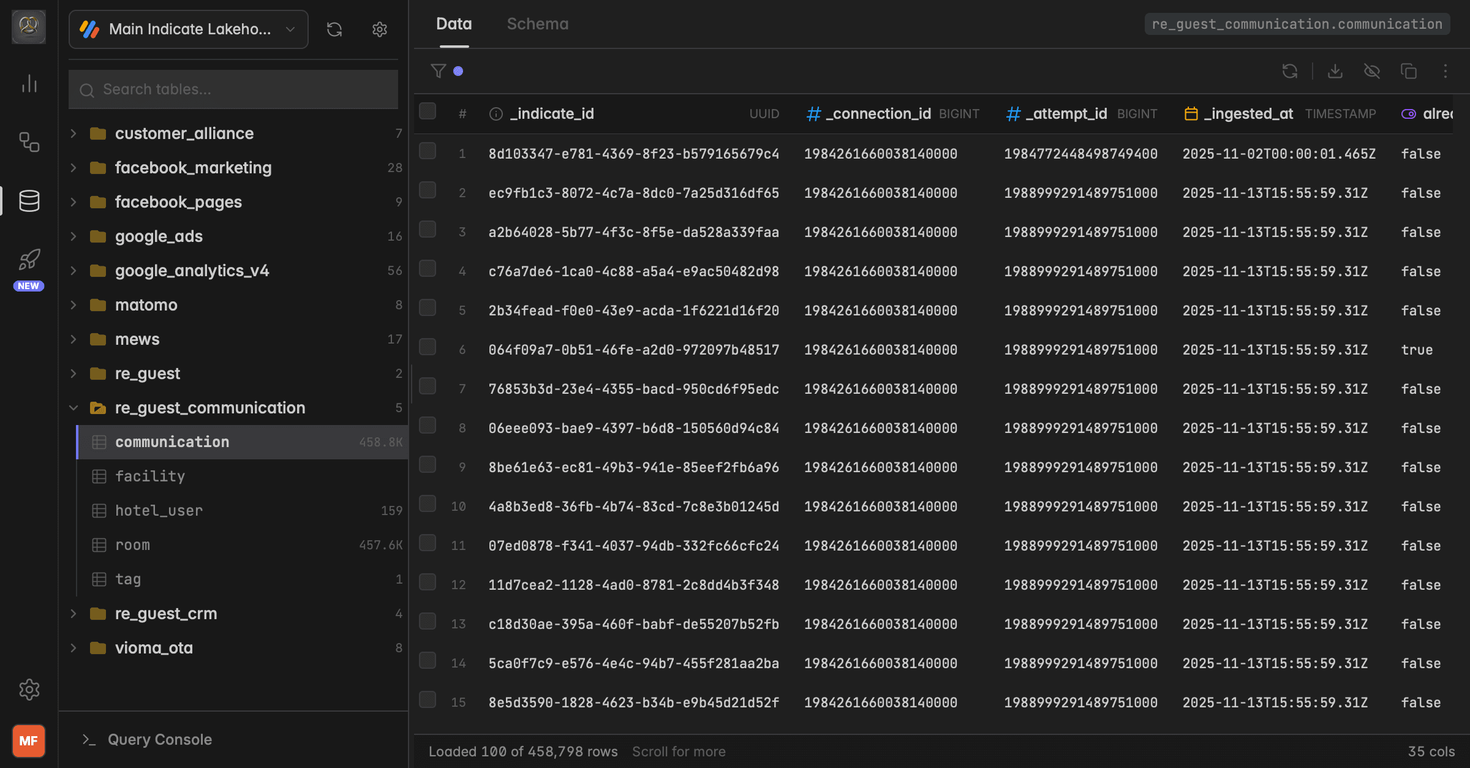Refresh the lakehouse table list
1470x768 pixels.
click(334, 29)
